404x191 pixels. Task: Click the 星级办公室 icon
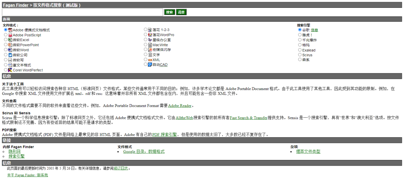[x=150, y=40]
